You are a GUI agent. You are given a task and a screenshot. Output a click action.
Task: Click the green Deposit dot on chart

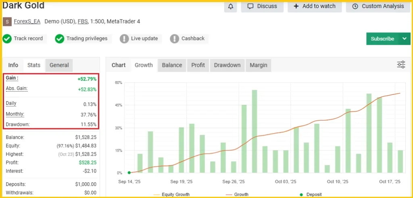click(x=129, y=173)
